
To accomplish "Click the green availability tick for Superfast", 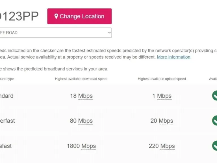I will 215,121.
